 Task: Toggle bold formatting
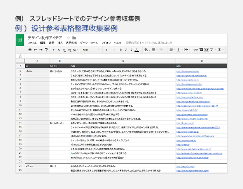[x=121, y=50]
